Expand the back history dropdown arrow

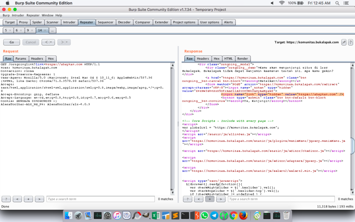[x=51, y=42]
